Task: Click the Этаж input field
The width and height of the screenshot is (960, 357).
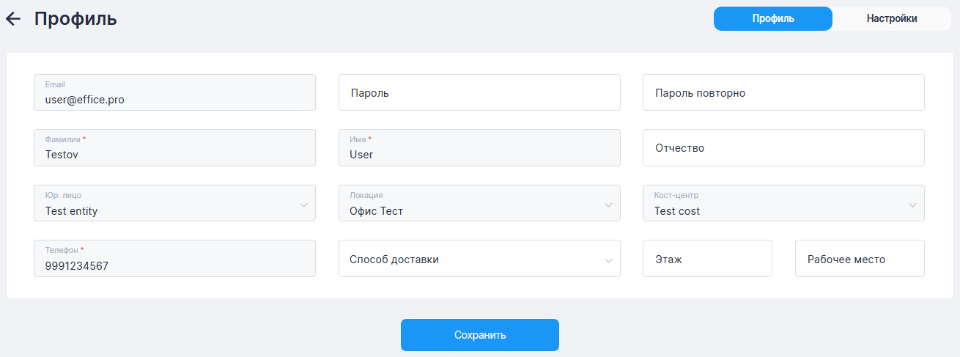Action: pyautogui.click(x=707, y=259)
